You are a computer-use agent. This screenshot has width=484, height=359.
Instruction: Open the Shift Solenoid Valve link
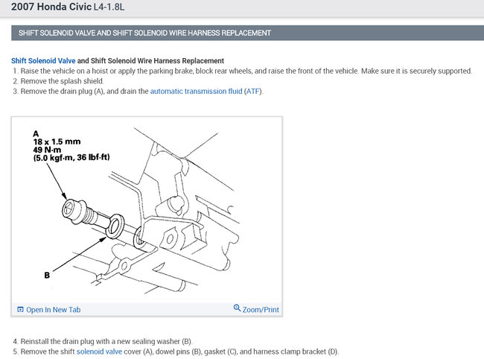click(43, 61)
